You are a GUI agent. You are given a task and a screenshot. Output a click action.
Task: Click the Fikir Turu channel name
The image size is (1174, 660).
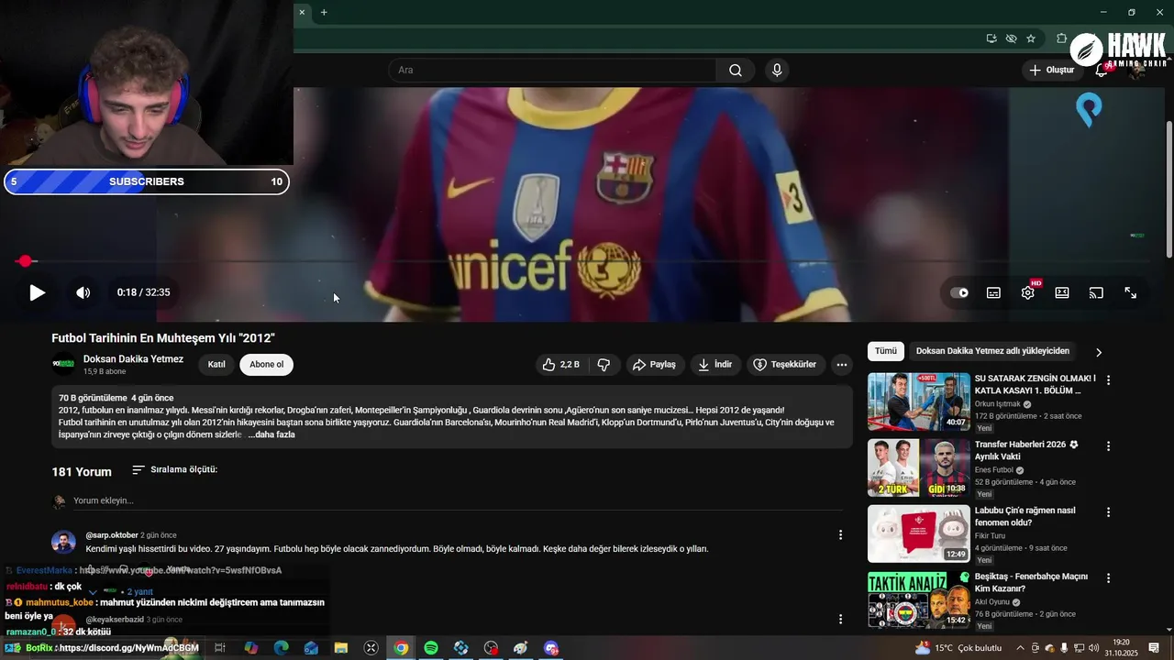point(991,536)
